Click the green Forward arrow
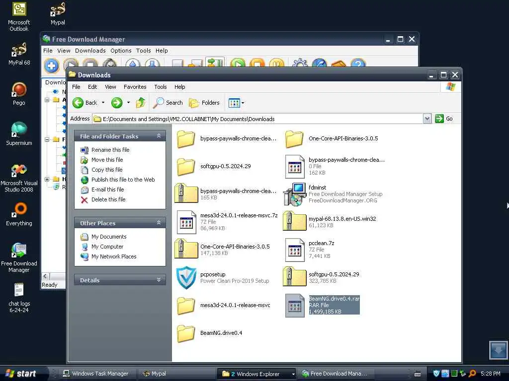 (117, 103)
